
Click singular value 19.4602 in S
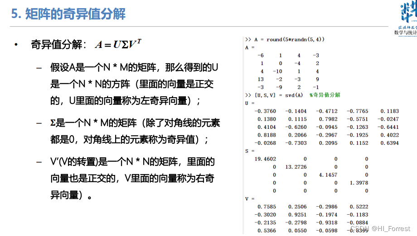tap(265, 159)
